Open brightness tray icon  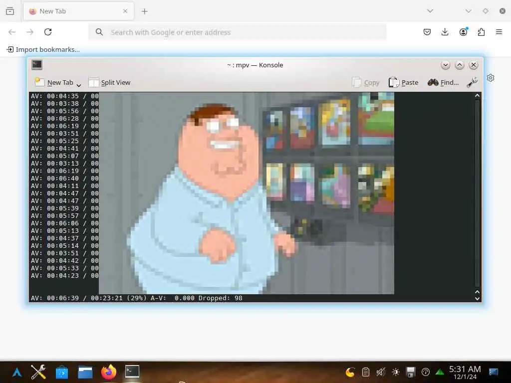click(396, 372)
